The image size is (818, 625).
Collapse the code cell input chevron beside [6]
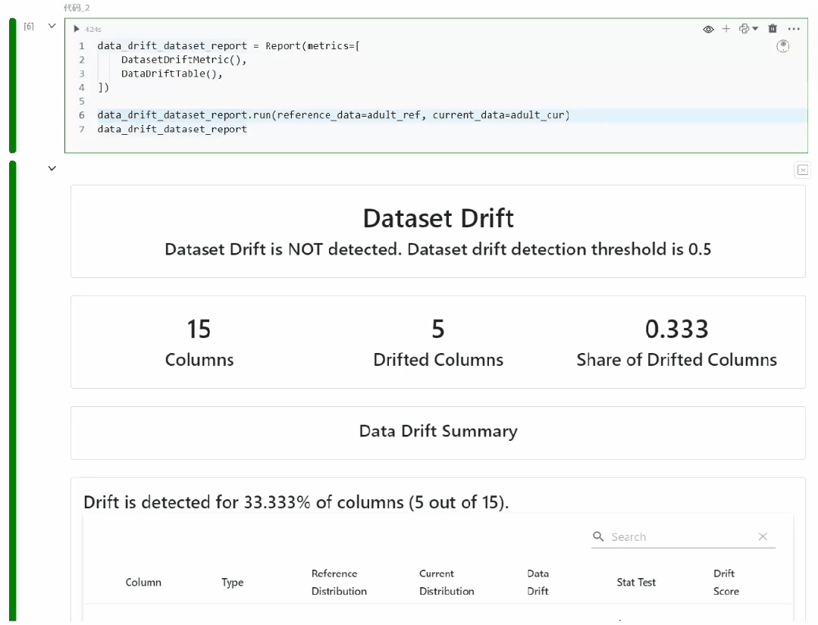[x=52, y=26]
